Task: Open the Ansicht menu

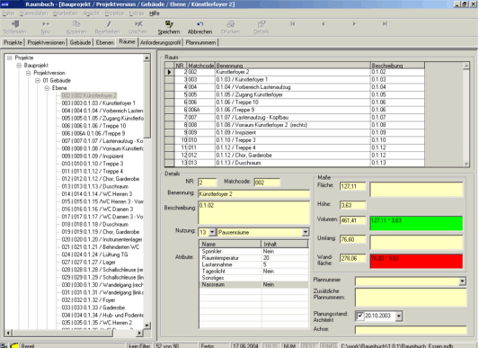Action: pos(91,13)
